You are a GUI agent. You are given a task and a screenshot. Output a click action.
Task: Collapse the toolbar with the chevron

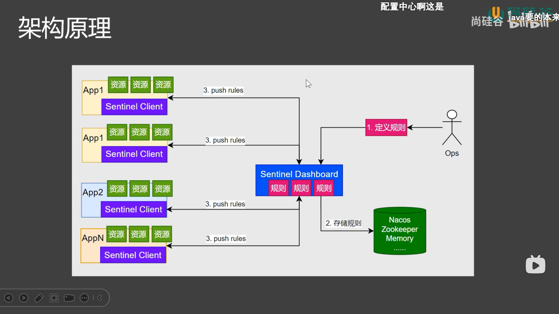tap(99, 298)
